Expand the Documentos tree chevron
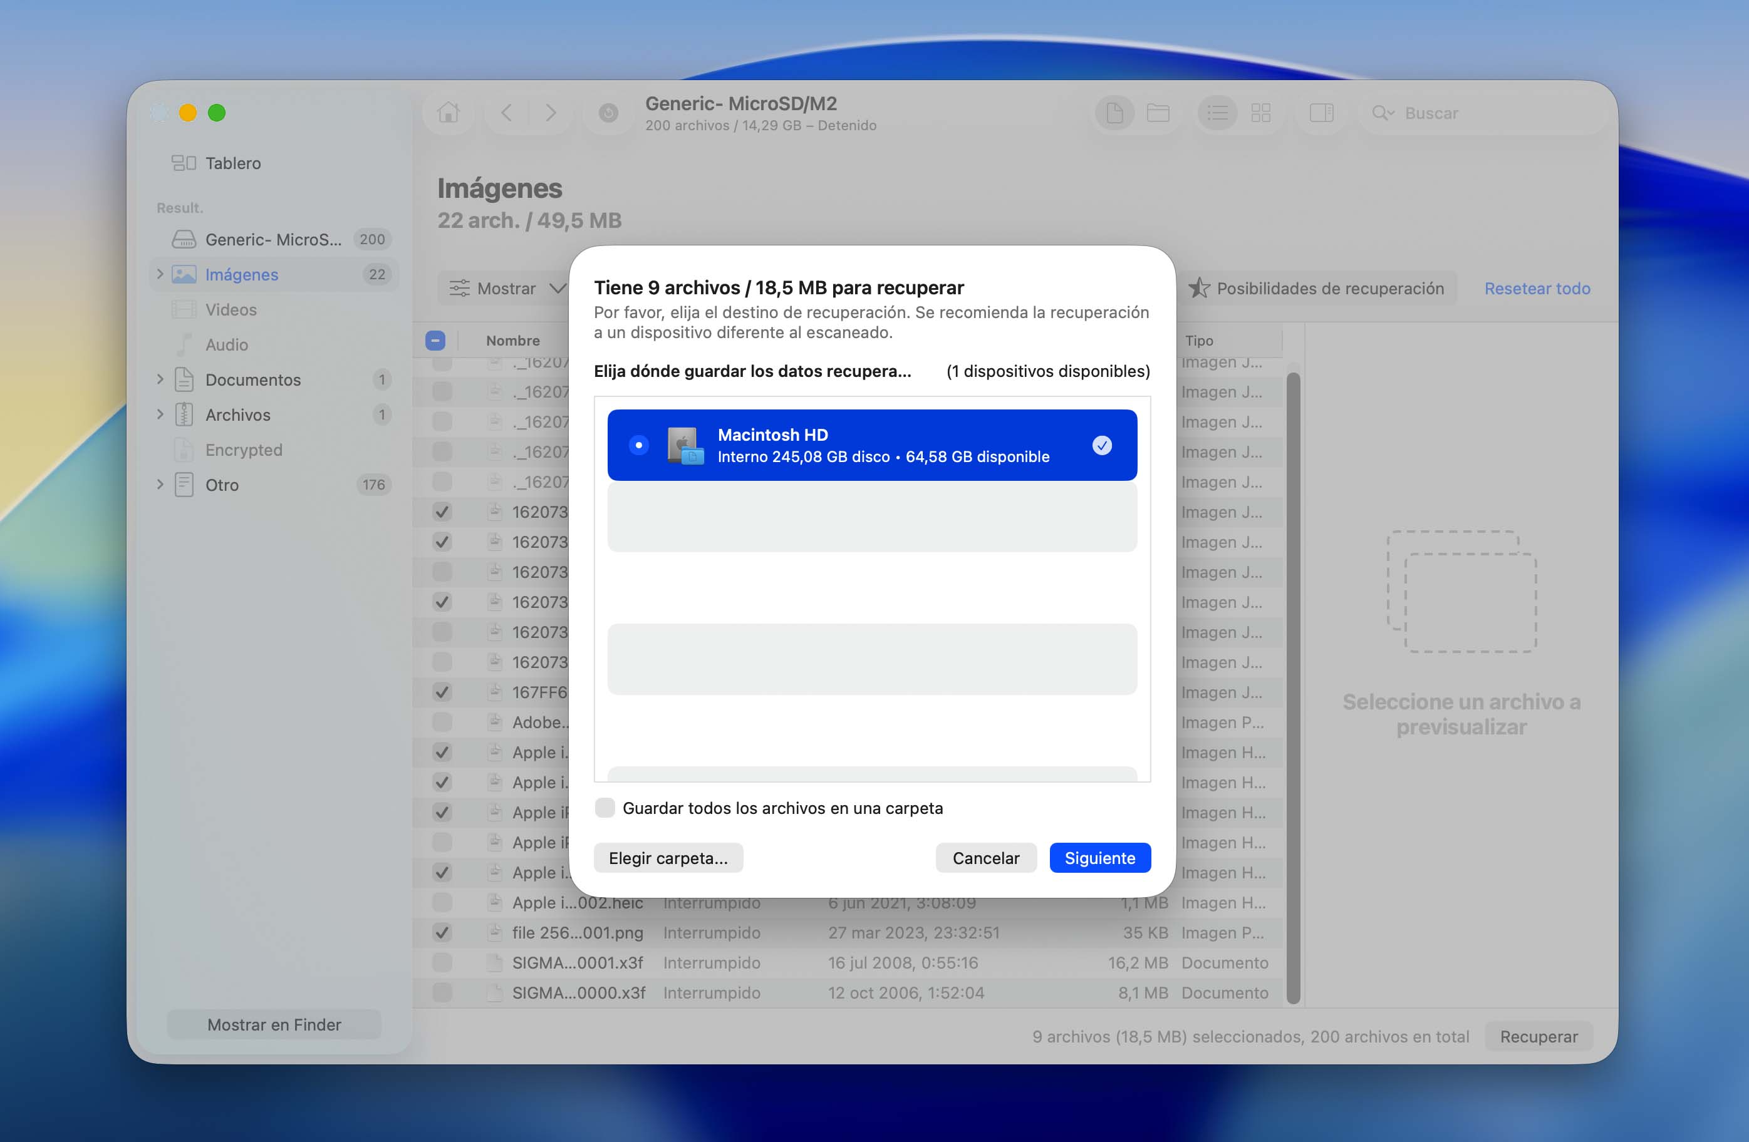Image resolution: width=1749 pixels, height=1142 pixels. coord(160,379)
